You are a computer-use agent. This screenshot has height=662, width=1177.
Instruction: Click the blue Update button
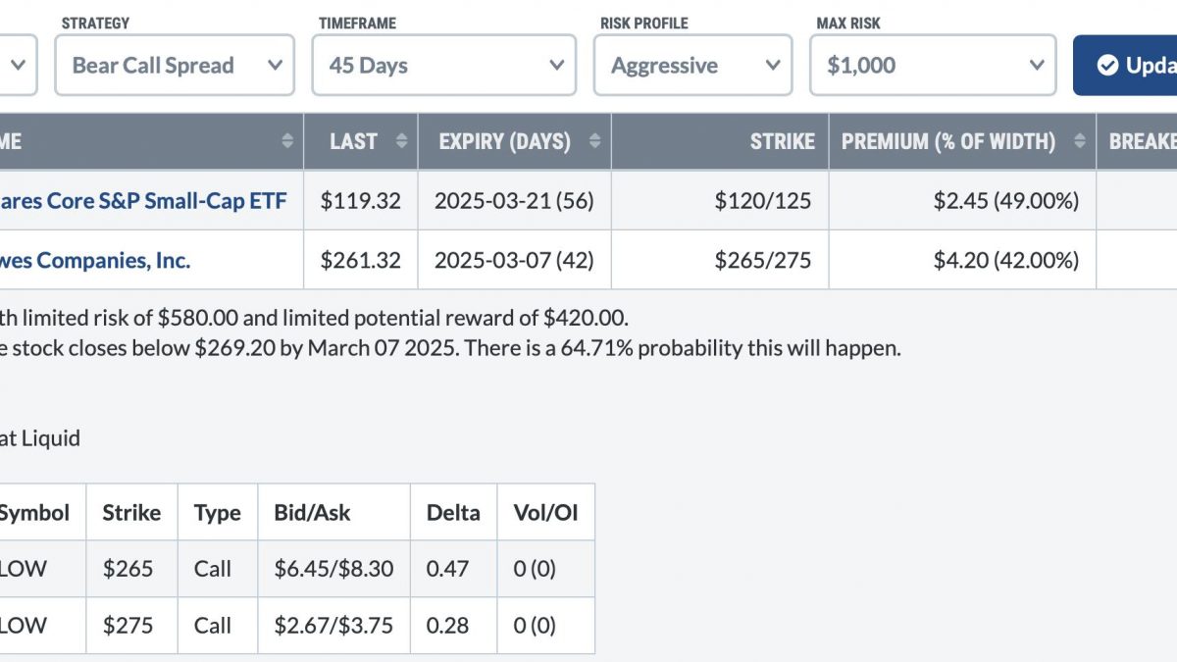coord(1125,66)
